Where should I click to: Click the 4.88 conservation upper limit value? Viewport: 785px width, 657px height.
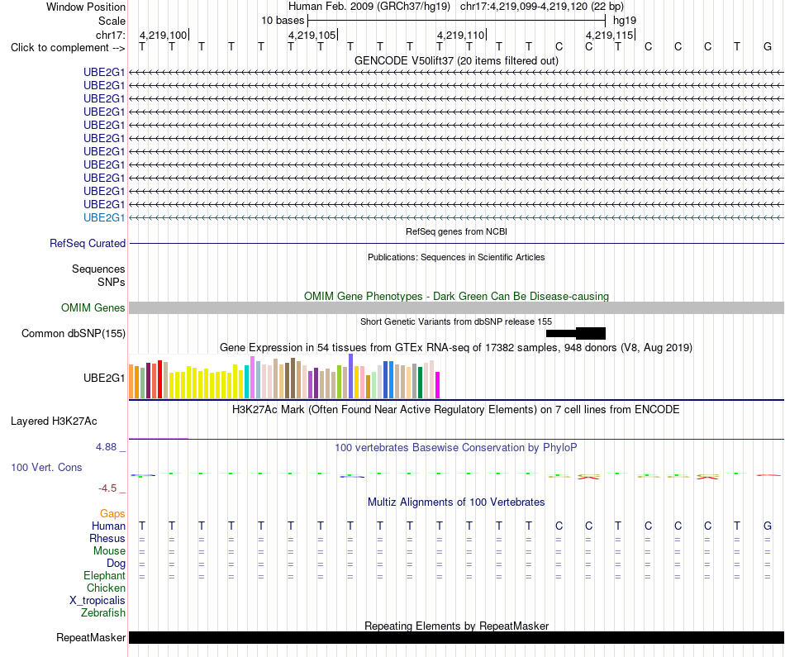click(106, 447)
